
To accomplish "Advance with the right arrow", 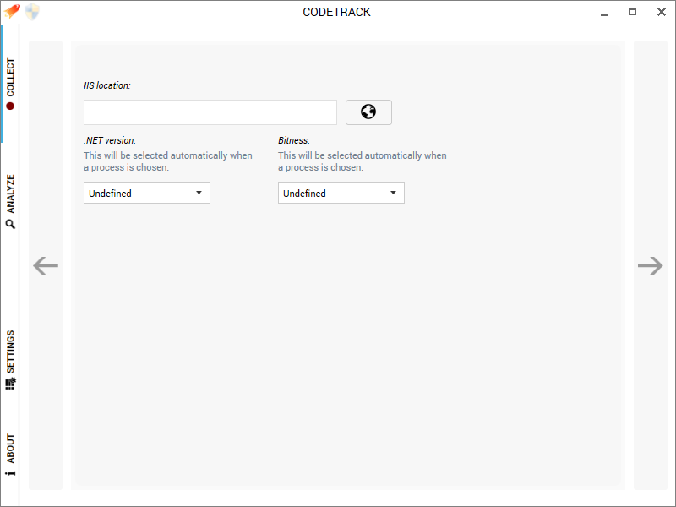I will click(x=650, y=265).
